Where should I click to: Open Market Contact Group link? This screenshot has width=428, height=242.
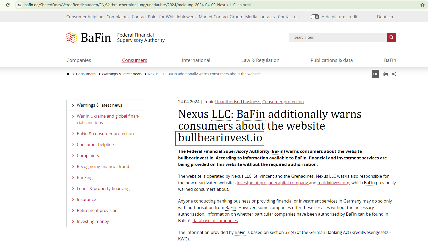coord(220,17)
